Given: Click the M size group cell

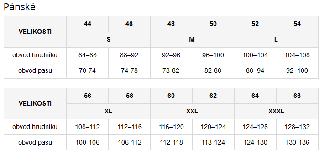Looking at the screenshot, I should 192,39.
